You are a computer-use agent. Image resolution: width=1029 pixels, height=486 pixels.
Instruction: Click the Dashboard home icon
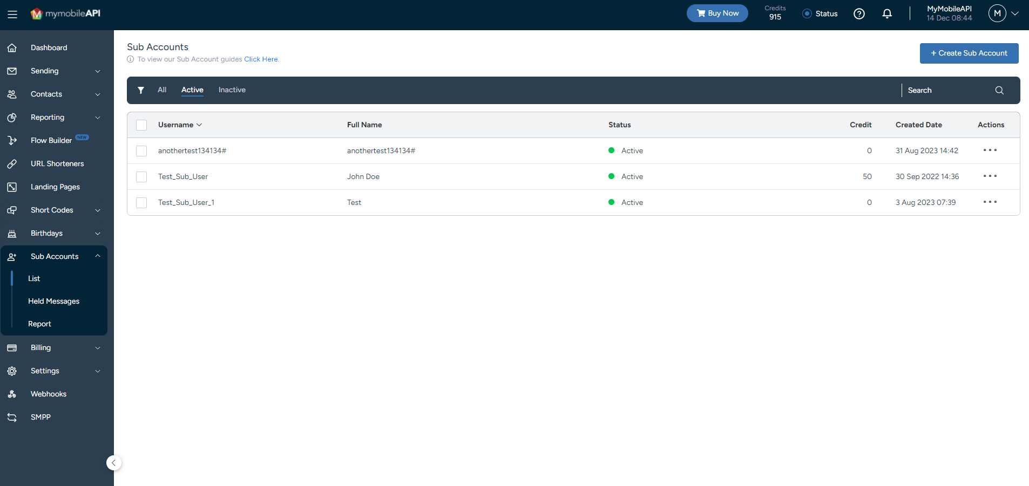click(12, 48)
